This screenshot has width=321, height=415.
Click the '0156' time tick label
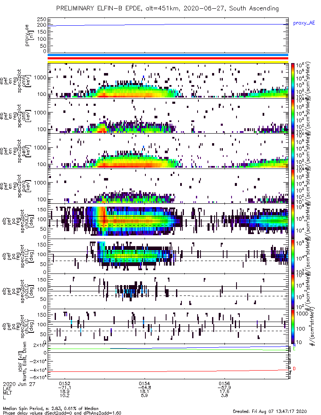click(224, 383)
